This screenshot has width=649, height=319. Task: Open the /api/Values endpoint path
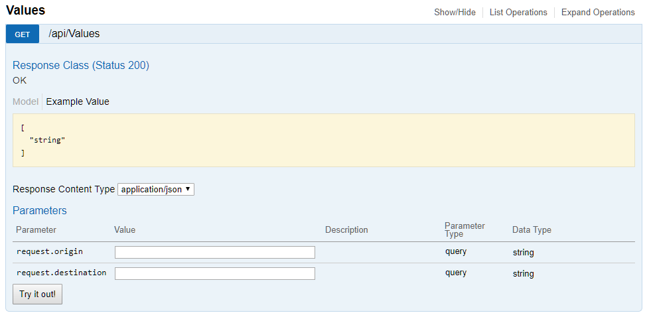(x=74, y=34)
